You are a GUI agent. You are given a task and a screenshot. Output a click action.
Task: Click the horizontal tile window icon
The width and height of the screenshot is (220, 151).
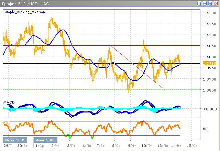point(205,3)
